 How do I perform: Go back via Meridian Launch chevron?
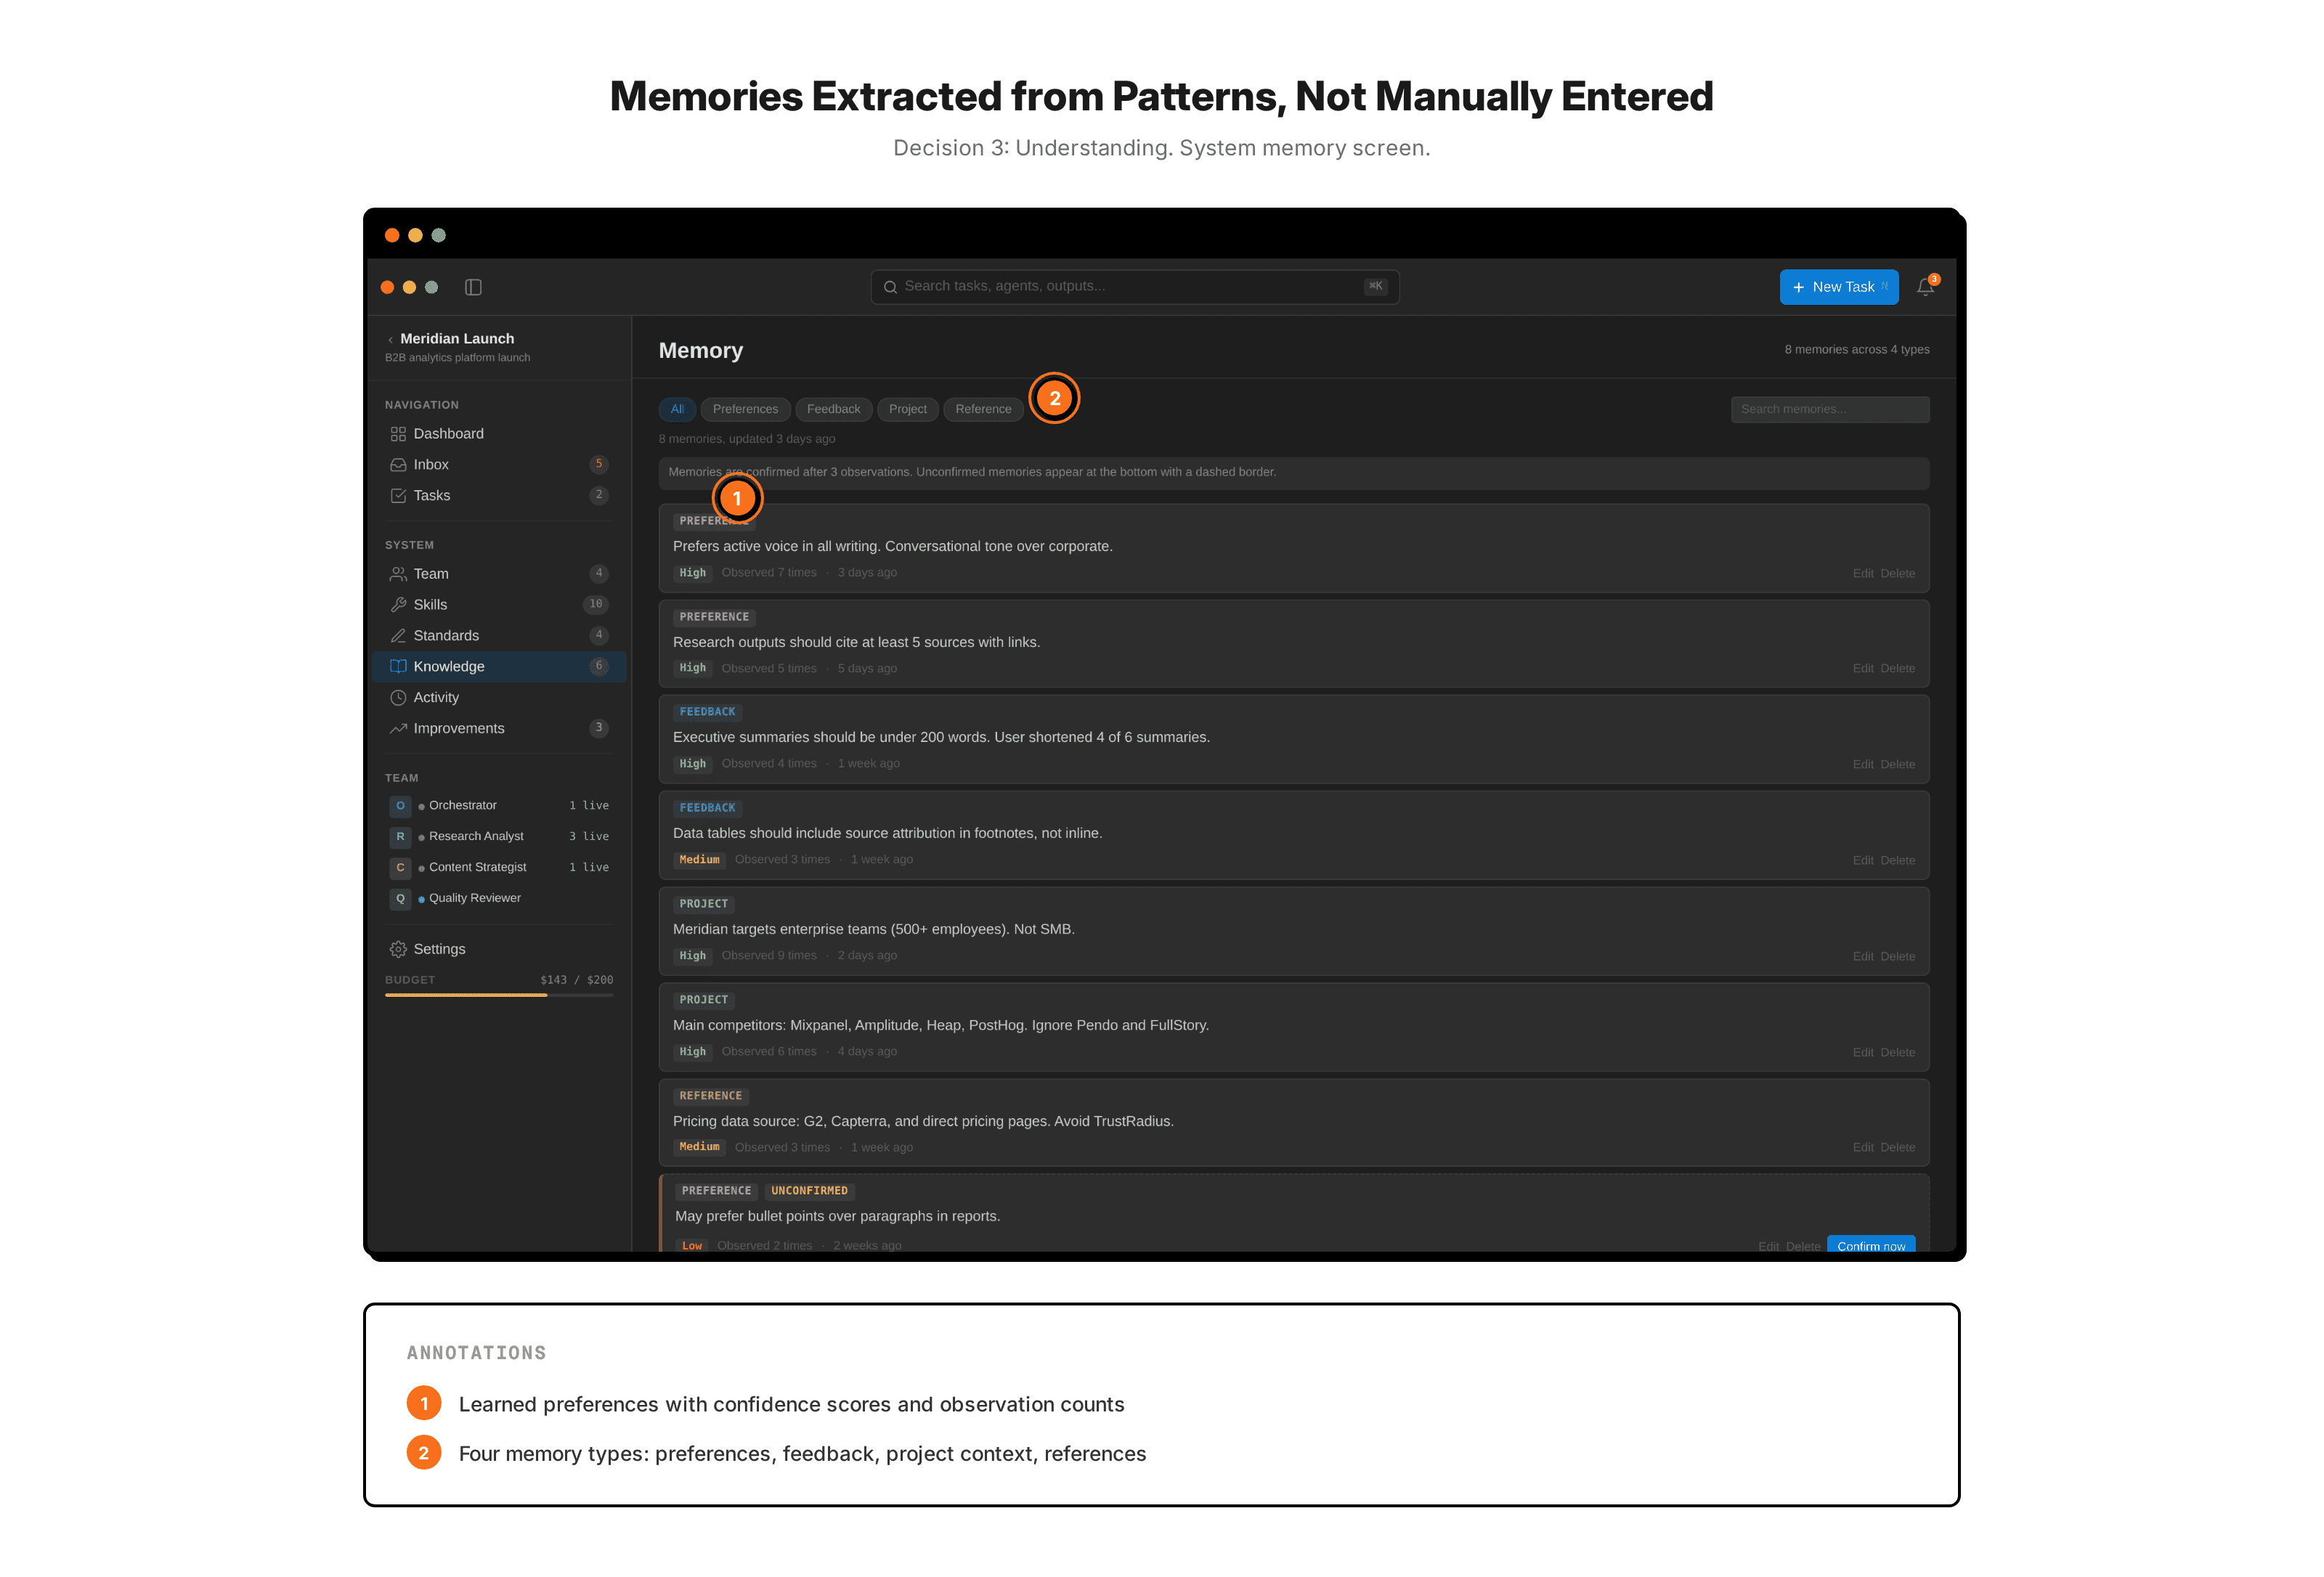(390, 340)
